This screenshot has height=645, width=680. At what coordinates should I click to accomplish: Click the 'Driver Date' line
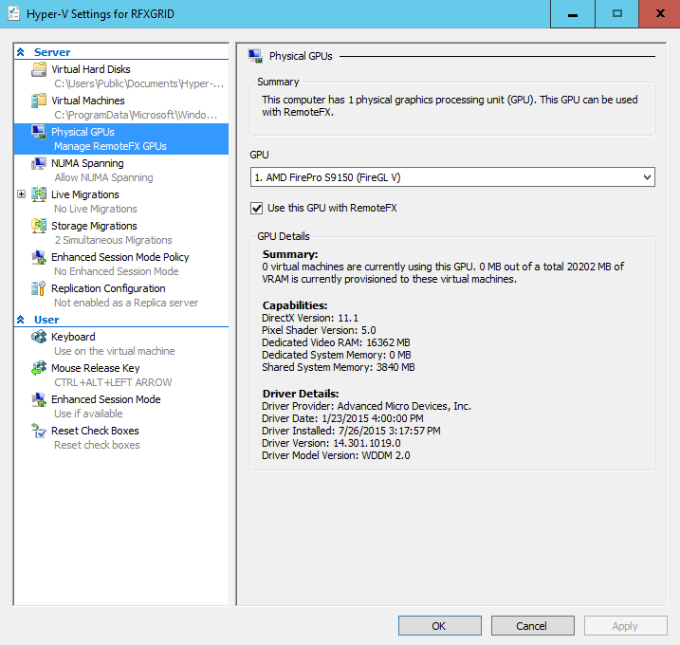(342, 418)
